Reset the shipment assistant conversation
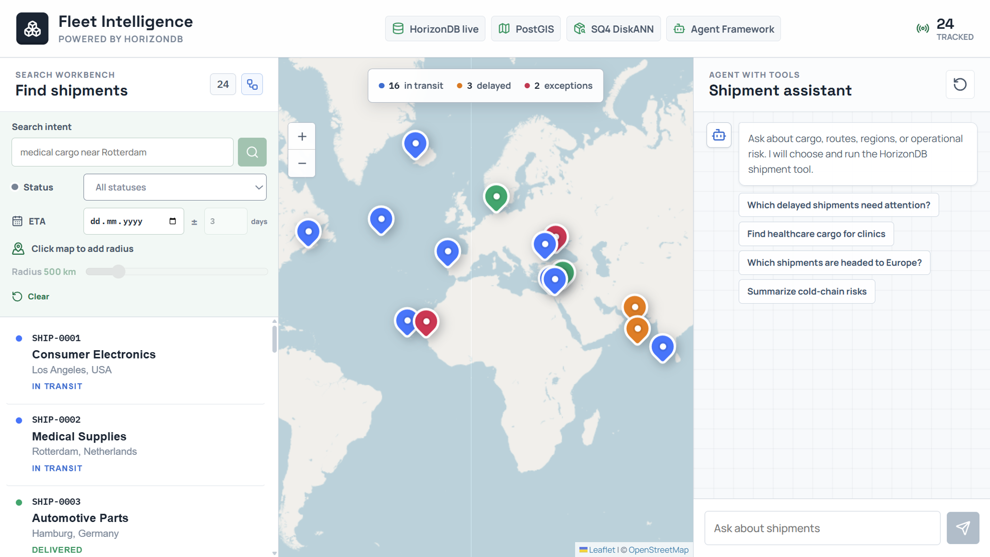Image resolution: width=990 pixels, height=557 pixels. pos(960,85)
